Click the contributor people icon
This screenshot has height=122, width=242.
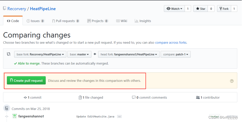click(198, 97)
